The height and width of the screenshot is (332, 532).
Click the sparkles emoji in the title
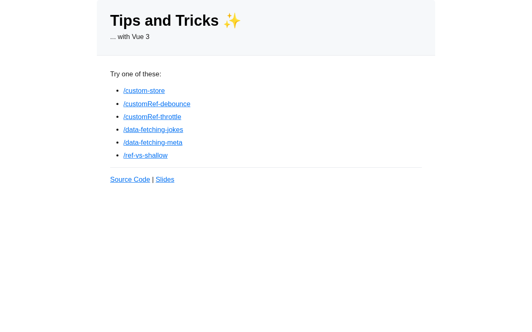click(x=232, y=21)
